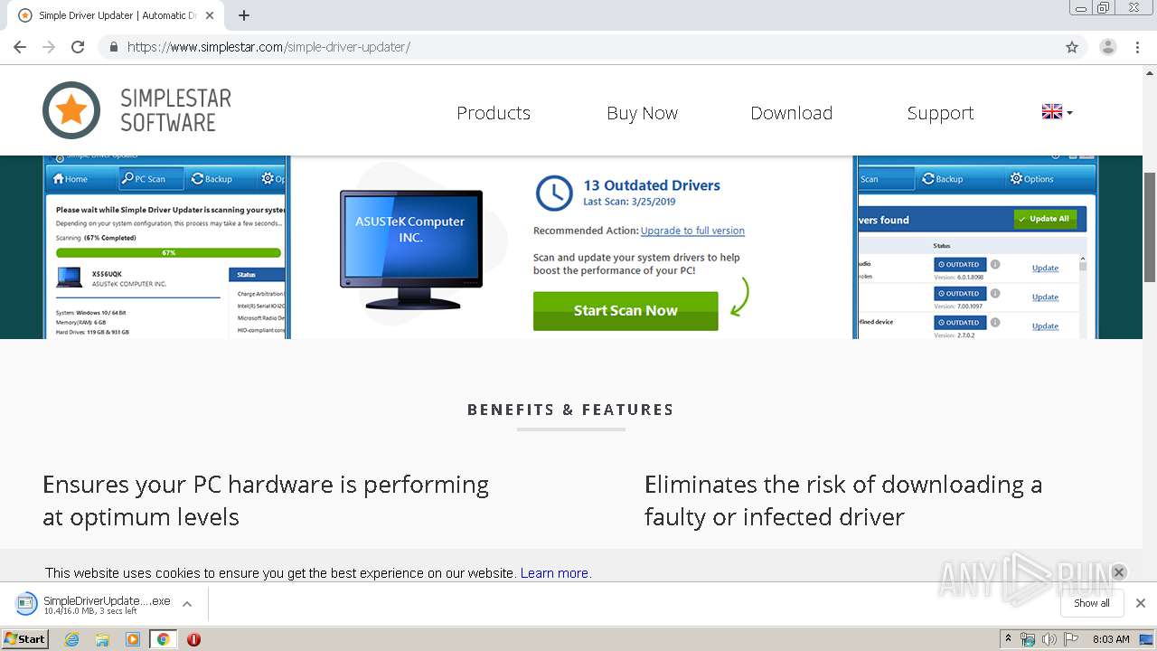Click the Backup tab in the left screenshot
The image size is (1157, 651).
click(212, 179)
